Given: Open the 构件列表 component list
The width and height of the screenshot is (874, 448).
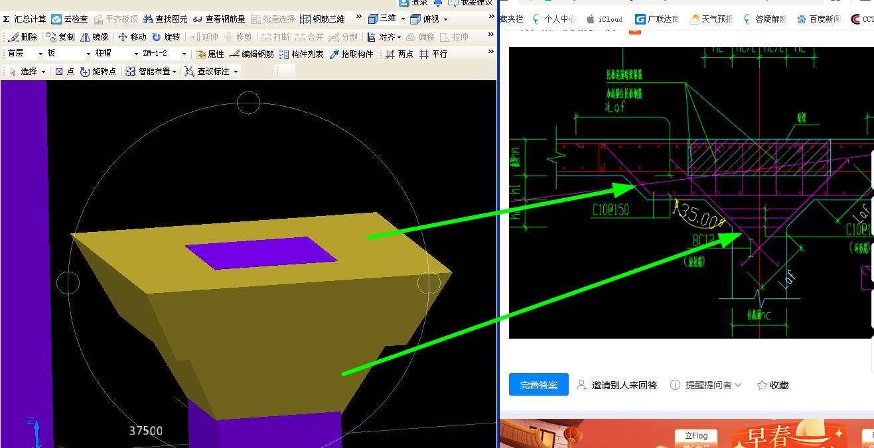Looking at the screenshot, I should pyautogui.click(x=301, y=54).
